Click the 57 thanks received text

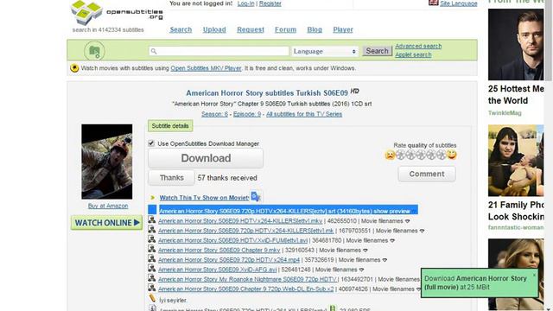(x=227, y=178)
